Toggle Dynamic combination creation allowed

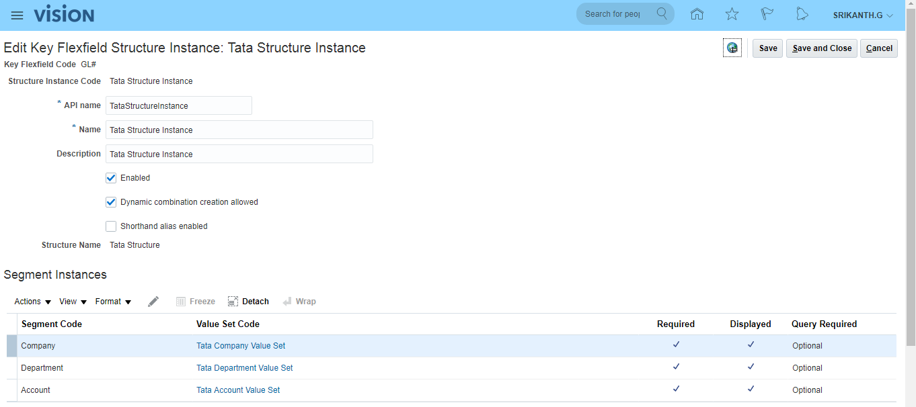(x=112, y=202)
